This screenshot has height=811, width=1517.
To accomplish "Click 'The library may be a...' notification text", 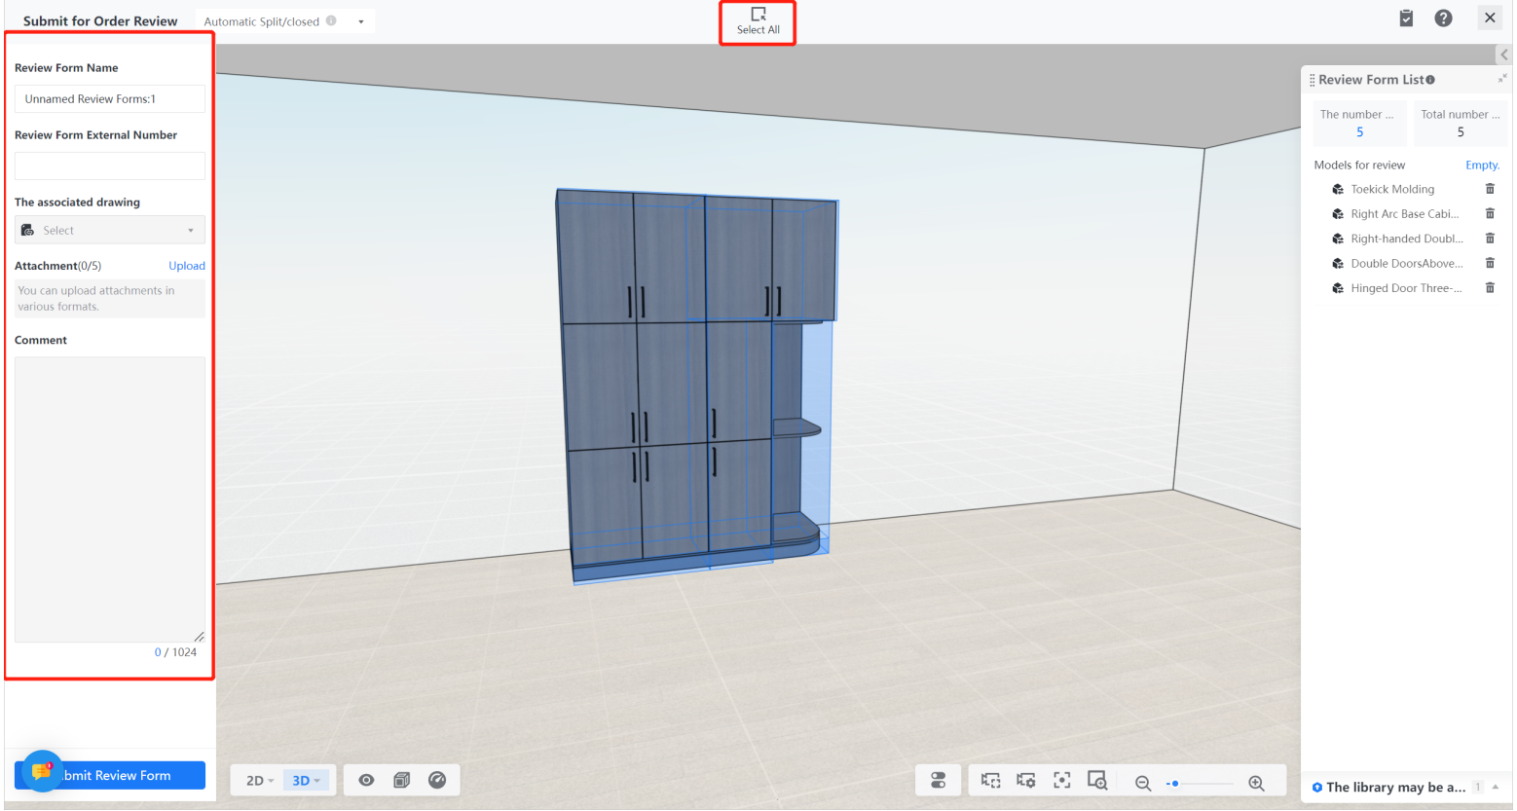I will 1396,787.
